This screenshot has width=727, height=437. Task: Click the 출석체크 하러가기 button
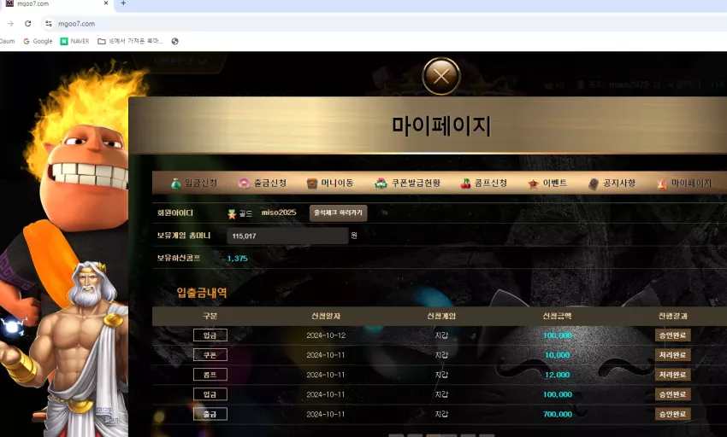click(338, 213)
